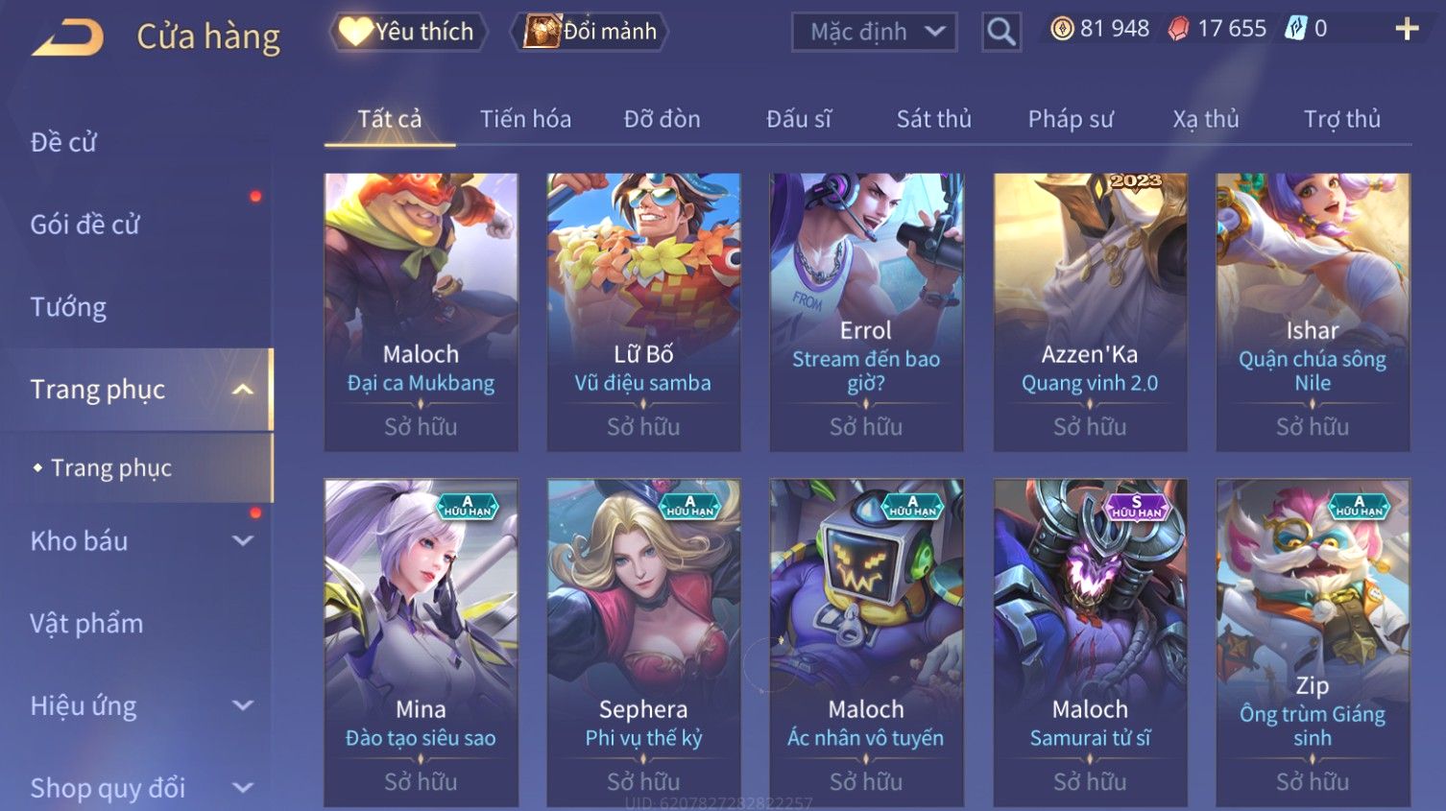Viewport: 1446px width, 811px height.
Task: Open the Yêu thích heart favorites
Action: pos(407,32)
